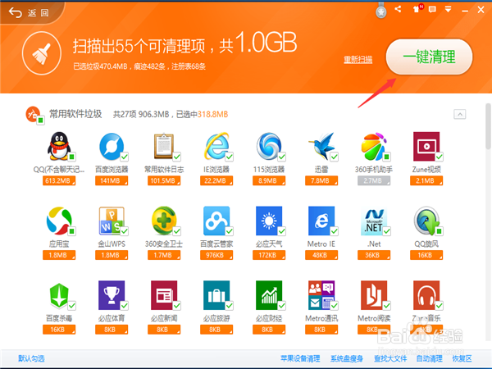Click the Zune Video icon
Image resolution: width=492 pixels, height=369 pixels.
(426, 146)
